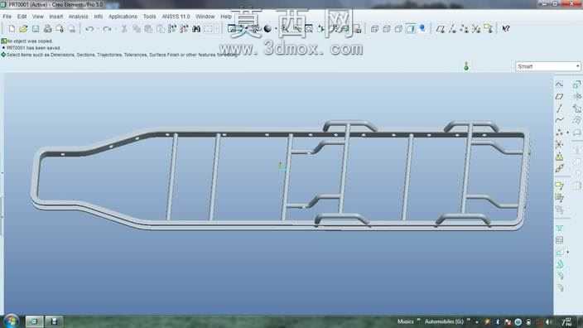Open the Analysis menu
583x328 pixels.
78,17
